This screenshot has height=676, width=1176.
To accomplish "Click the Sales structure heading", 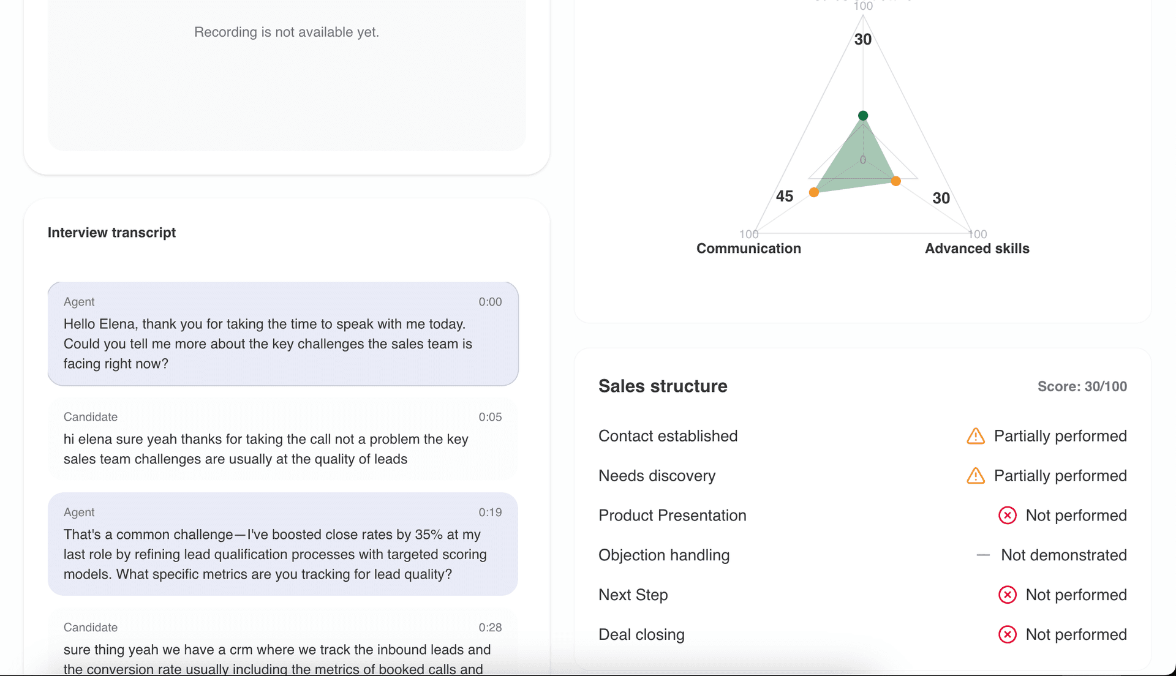I will click(663, 386).
